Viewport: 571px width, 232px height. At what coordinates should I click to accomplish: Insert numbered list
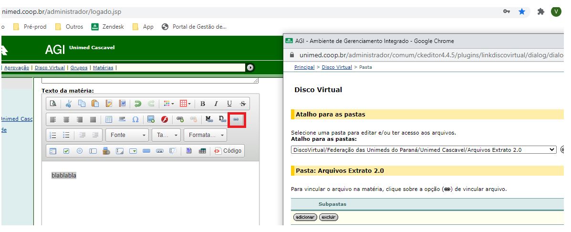pyautogui.click(x=53, y=135)
